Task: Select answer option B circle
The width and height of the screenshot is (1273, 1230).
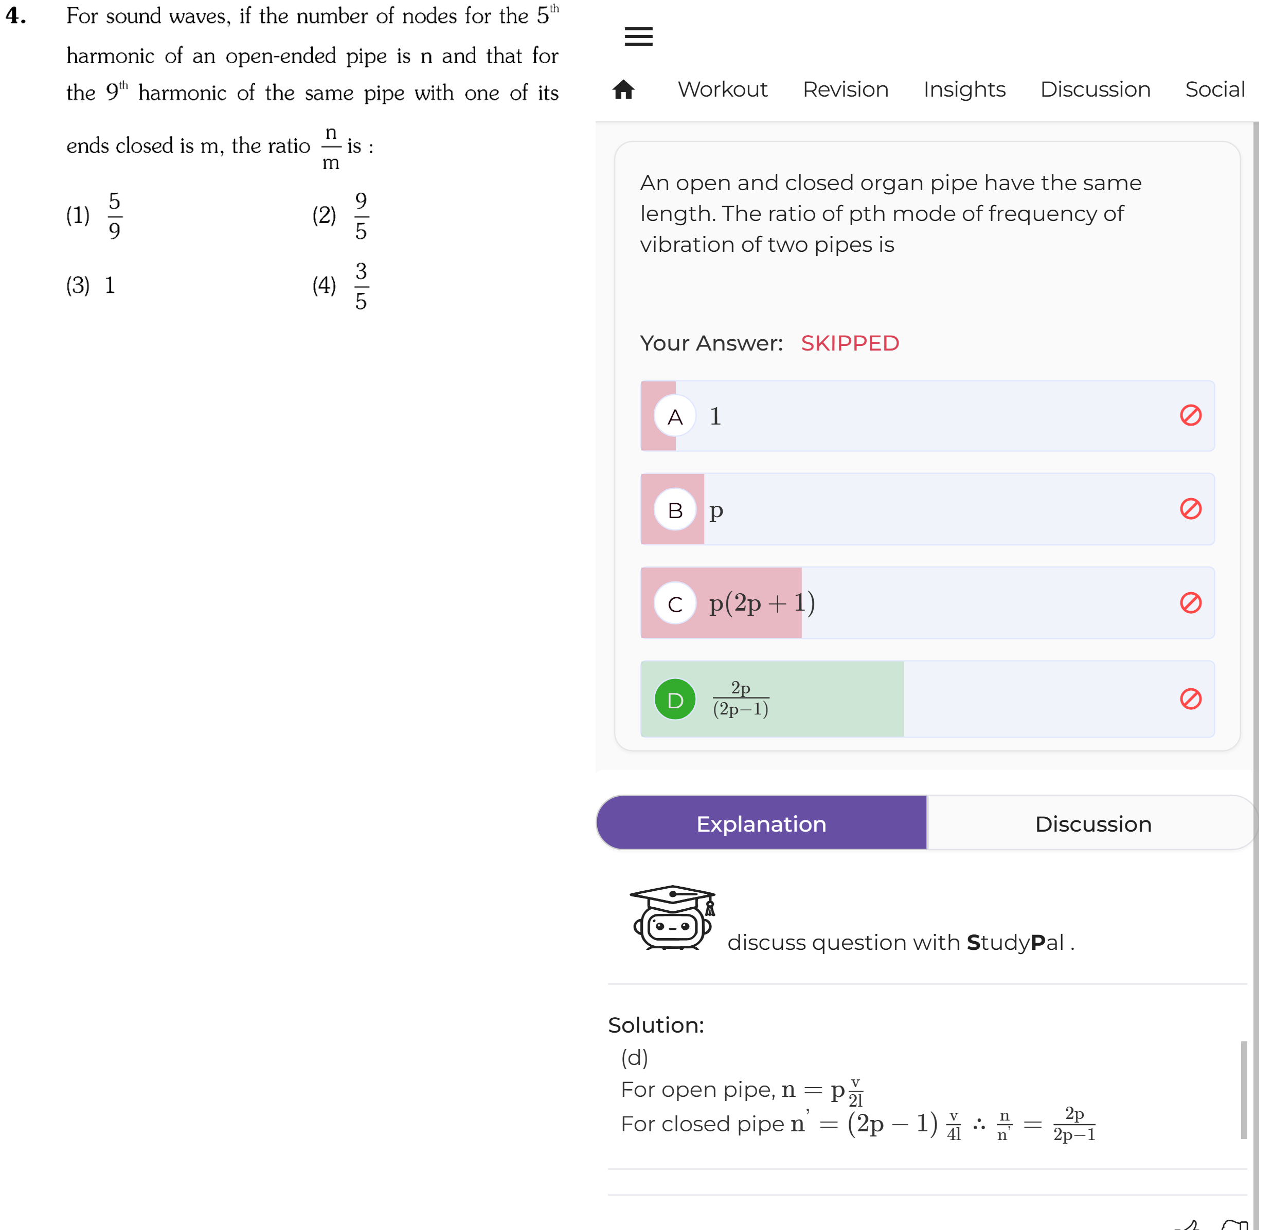Action: coord(675,509)
